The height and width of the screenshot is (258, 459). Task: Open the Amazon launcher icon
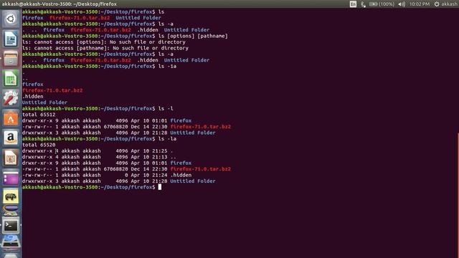point(11,138)
